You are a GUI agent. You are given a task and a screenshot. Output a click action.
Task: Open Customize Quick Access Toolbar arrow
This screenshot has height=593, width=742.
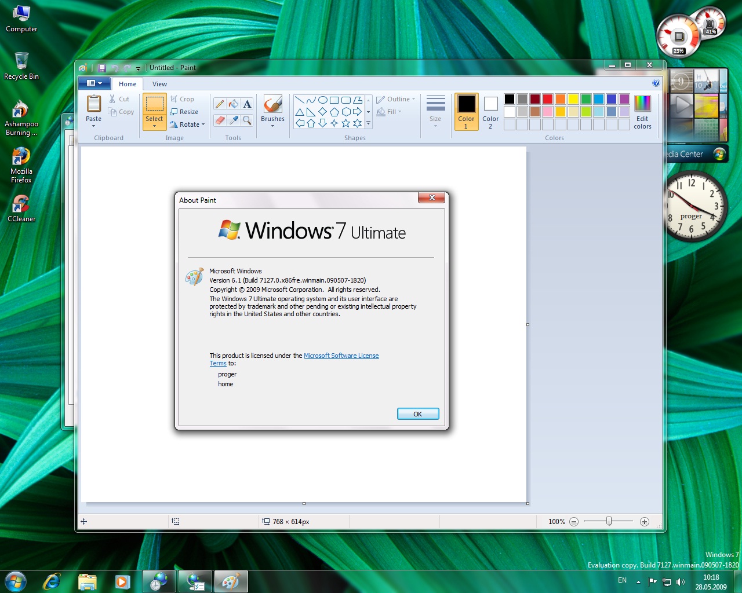(138, 68)
